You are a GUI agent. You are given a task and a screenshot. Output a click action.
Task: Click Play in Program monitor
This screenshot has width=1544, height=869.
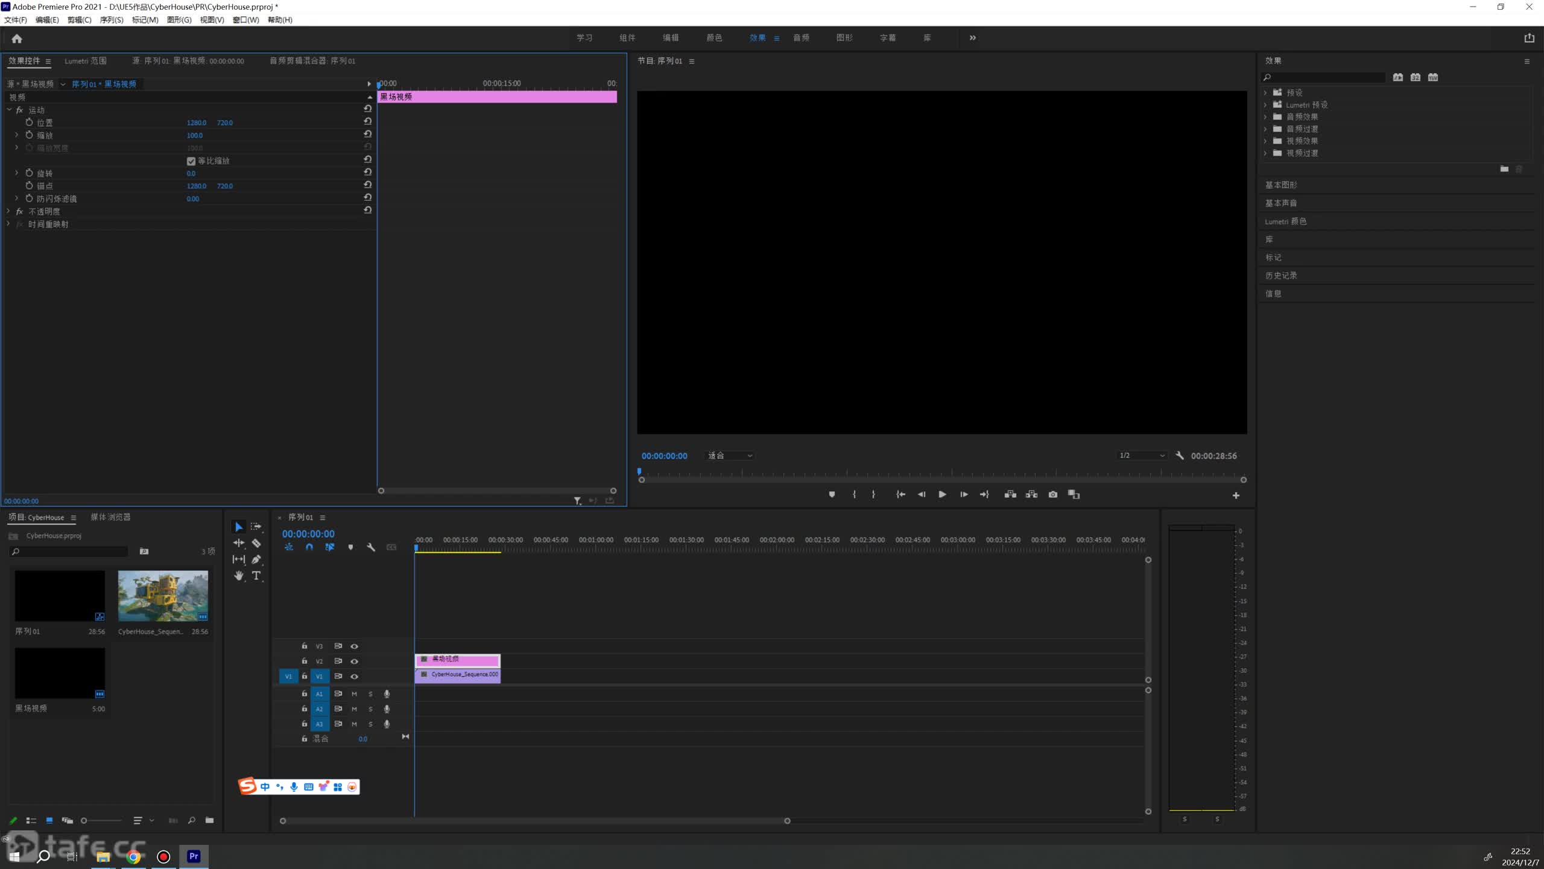point(942,494)
